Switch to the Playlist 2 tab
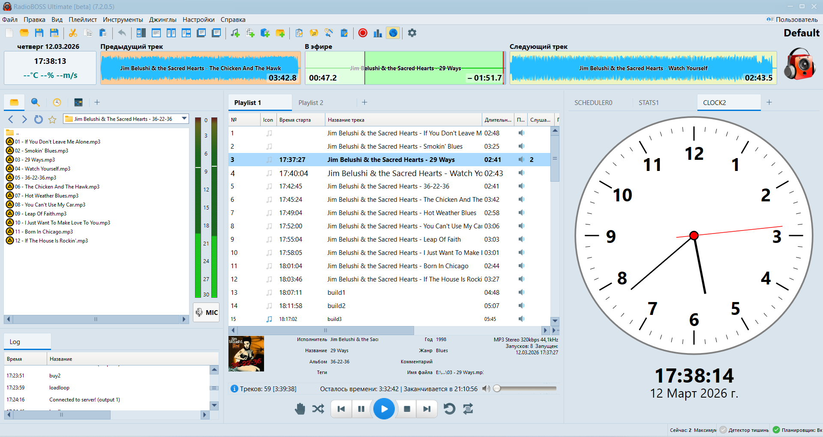The width and height of the screenshot is (823, 437). [311, 103]
